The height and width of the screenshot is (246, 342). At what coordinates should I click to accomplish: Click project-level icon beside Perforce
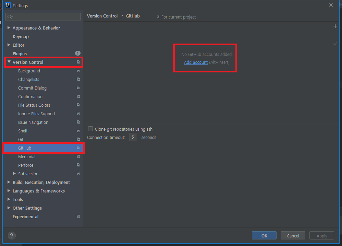click(78, 165)
